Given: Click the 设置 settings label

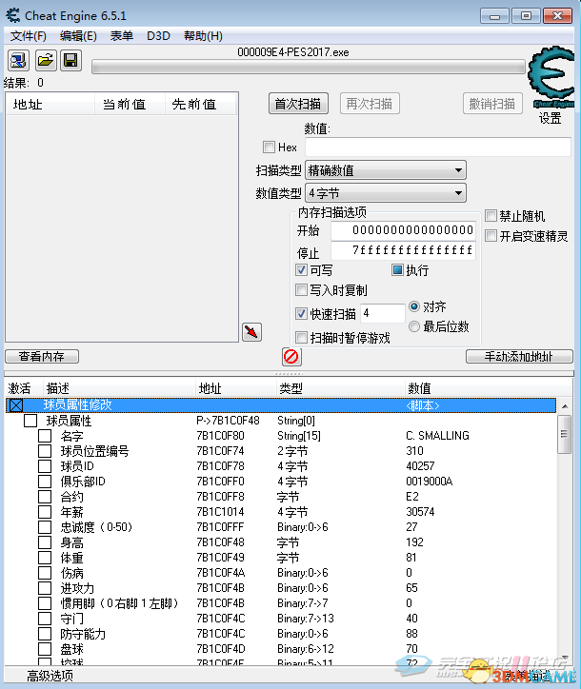Looking at the screenshot, I should pyautogui.click(x=550, y=118).
